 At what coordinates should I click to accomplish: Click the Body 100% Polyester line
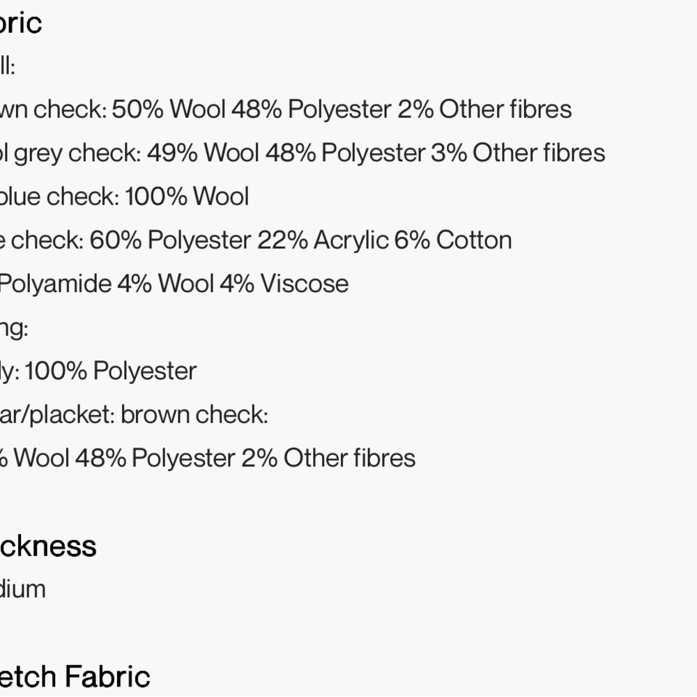point(98,372)
